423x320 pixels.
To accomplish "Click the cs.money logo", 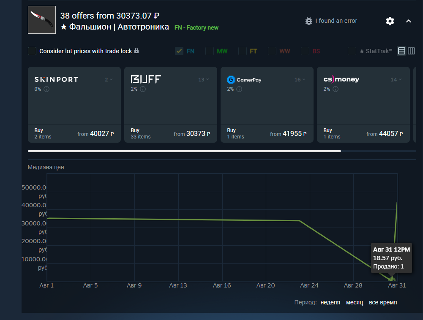I will [341, 79].
